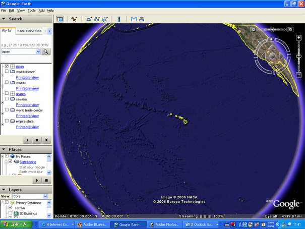This screenshot has height=229, width=305.
Task: Open the Edit menu
Action: 12,11
